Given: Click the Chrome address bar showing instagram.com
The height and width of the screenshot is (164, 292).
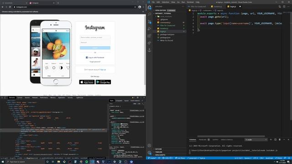Looking at the screenshot, I should click(x=74, y=7).
